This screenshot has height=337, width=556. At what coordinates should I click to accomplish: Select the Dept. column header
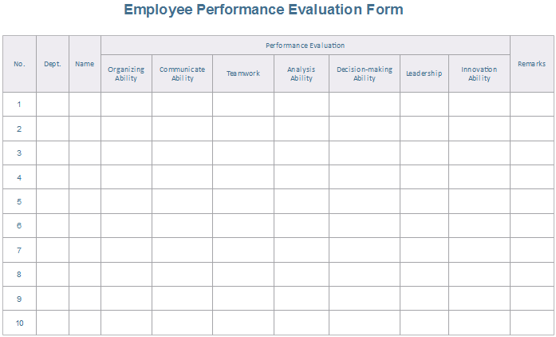[x=53, y=64]
